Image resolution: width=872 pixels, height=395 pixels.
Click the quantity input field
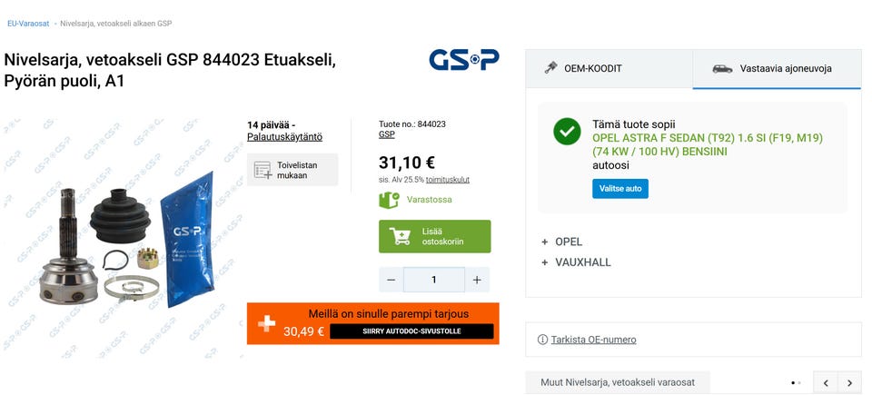[434, 280]
